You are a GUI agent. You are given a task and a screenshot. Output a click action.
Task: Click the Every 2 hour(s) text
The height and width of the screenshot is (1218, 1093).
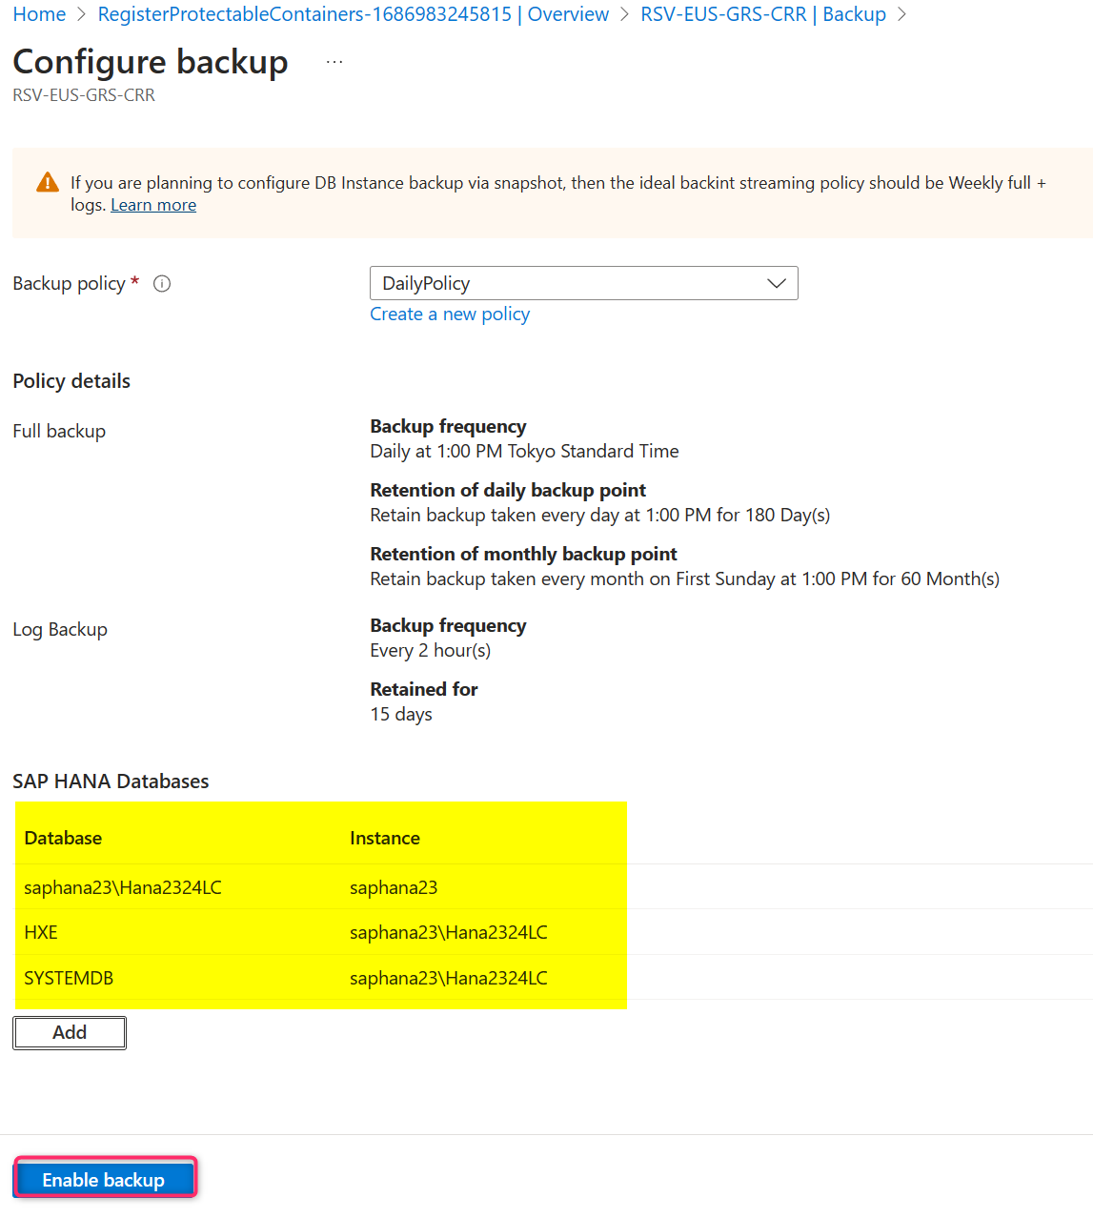tap(431, 651)
